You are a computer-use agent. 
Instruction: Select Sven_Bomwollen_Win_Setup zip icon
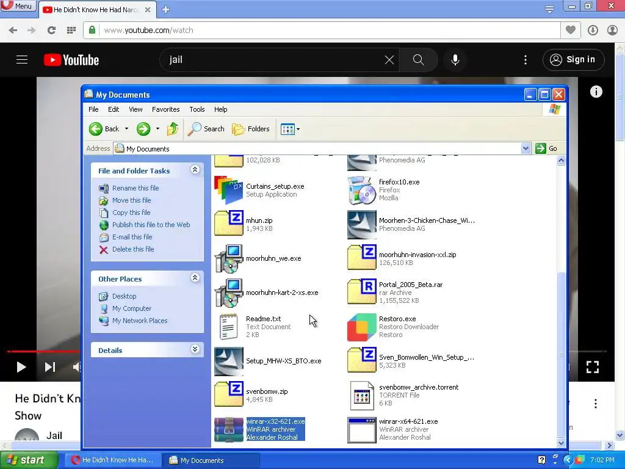point(361,361)
